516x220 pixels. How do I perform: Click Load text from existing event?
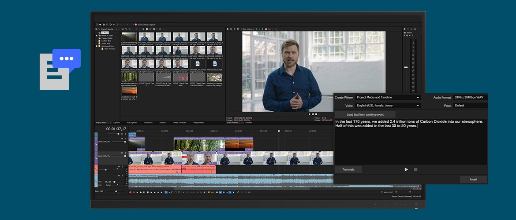(x=365, y=114)
